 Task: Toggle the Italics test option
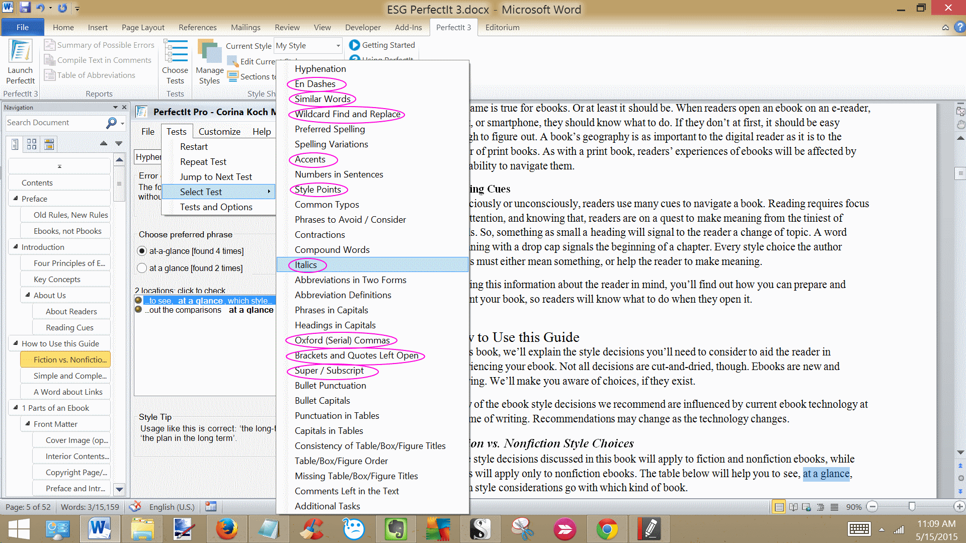pyautogui.click(x=305, y=264)
